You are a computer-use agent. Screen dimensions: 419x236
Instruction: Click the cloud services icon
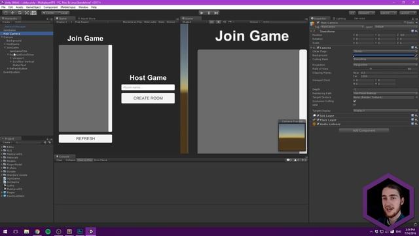[x=352, y=13]
